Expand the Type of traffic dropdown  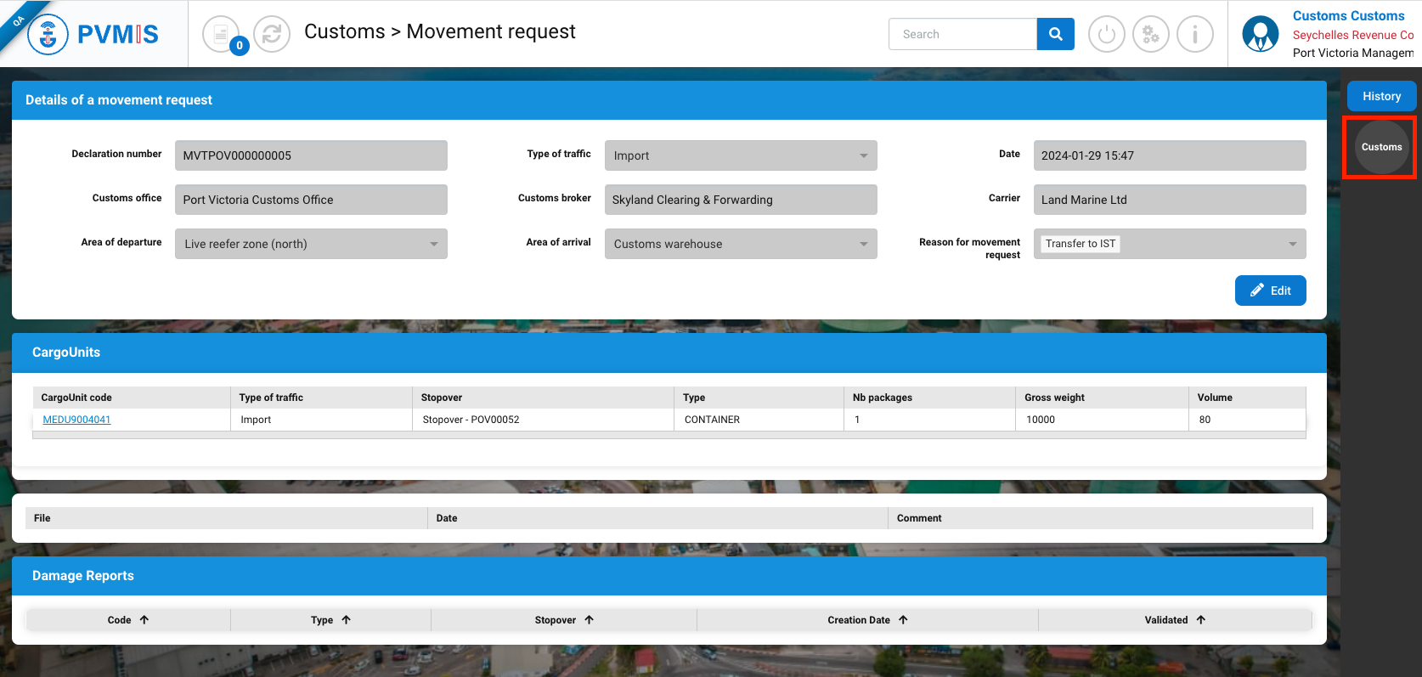[x=740, y=155]
